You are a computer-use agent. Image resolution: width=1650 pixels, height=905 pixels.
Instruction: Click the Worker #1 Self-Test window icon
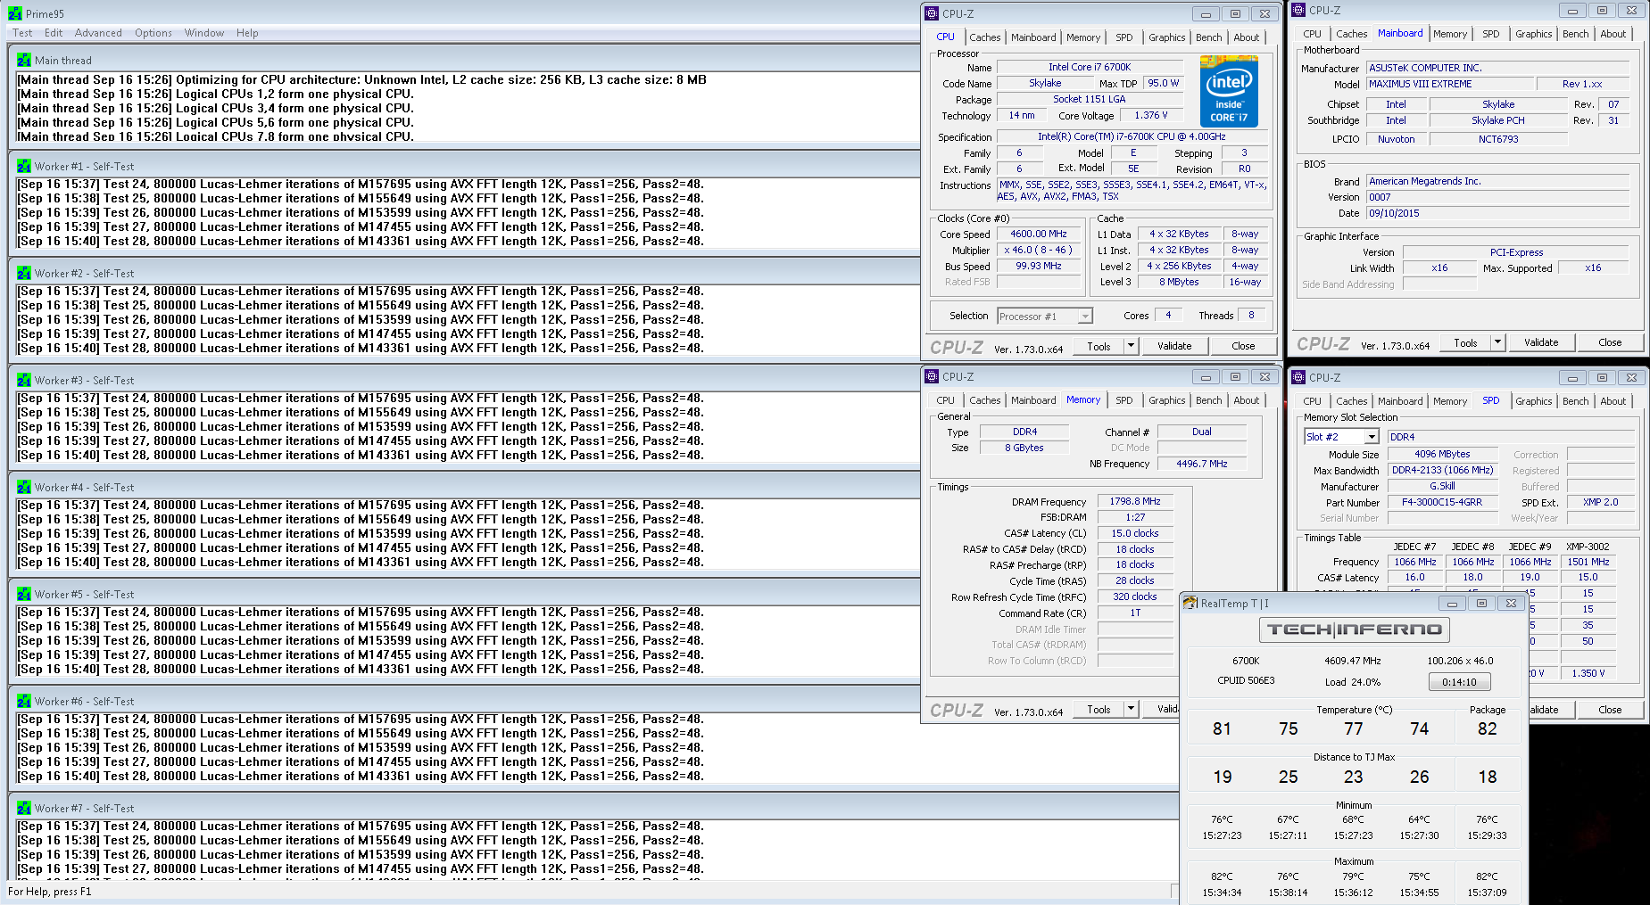point(24,166)
